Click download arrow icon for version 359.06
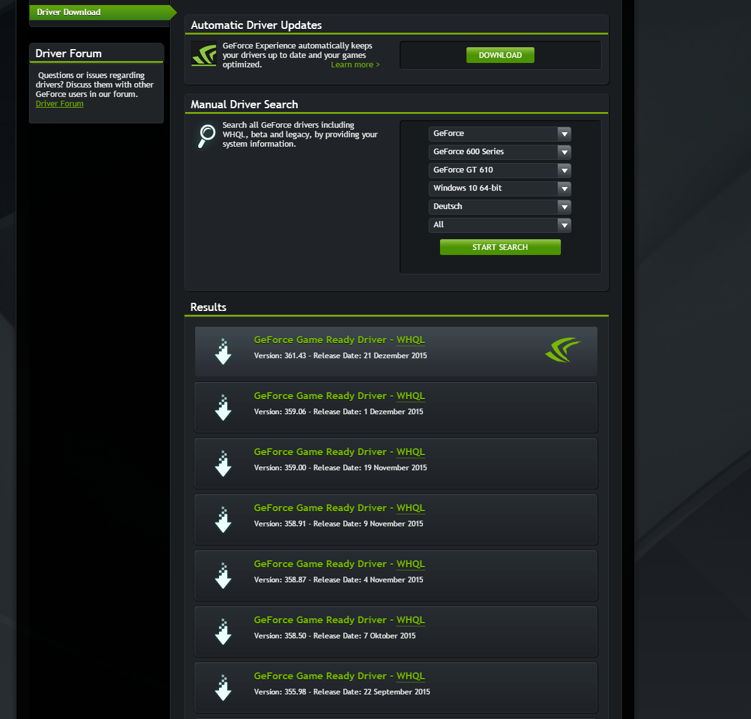The height and width of the screenshot is (719, 751). click(223, 407)
